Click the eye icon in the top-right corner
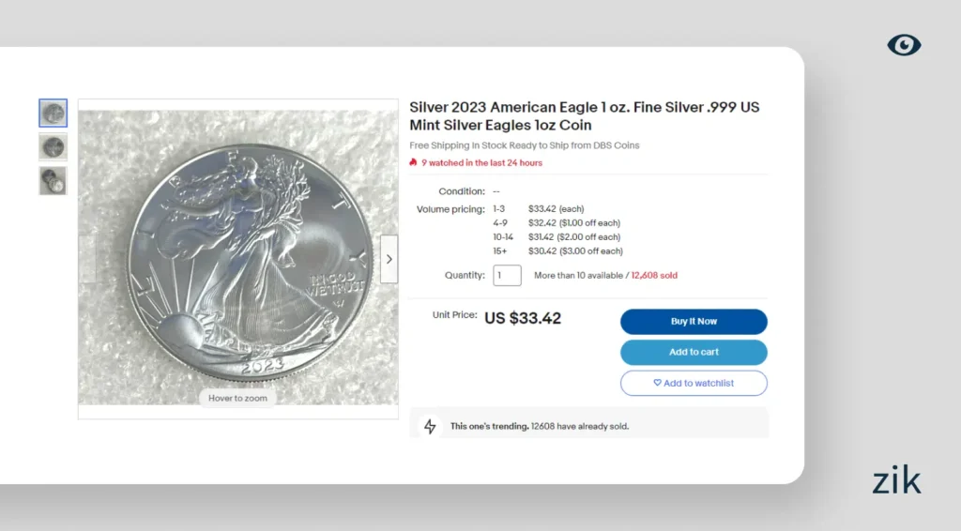Viewport: 961px width, 531px height. point(904,45)
